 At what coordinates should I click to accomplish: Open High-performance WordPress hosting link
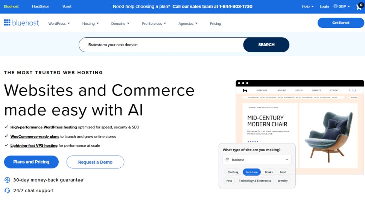[44, 127]
